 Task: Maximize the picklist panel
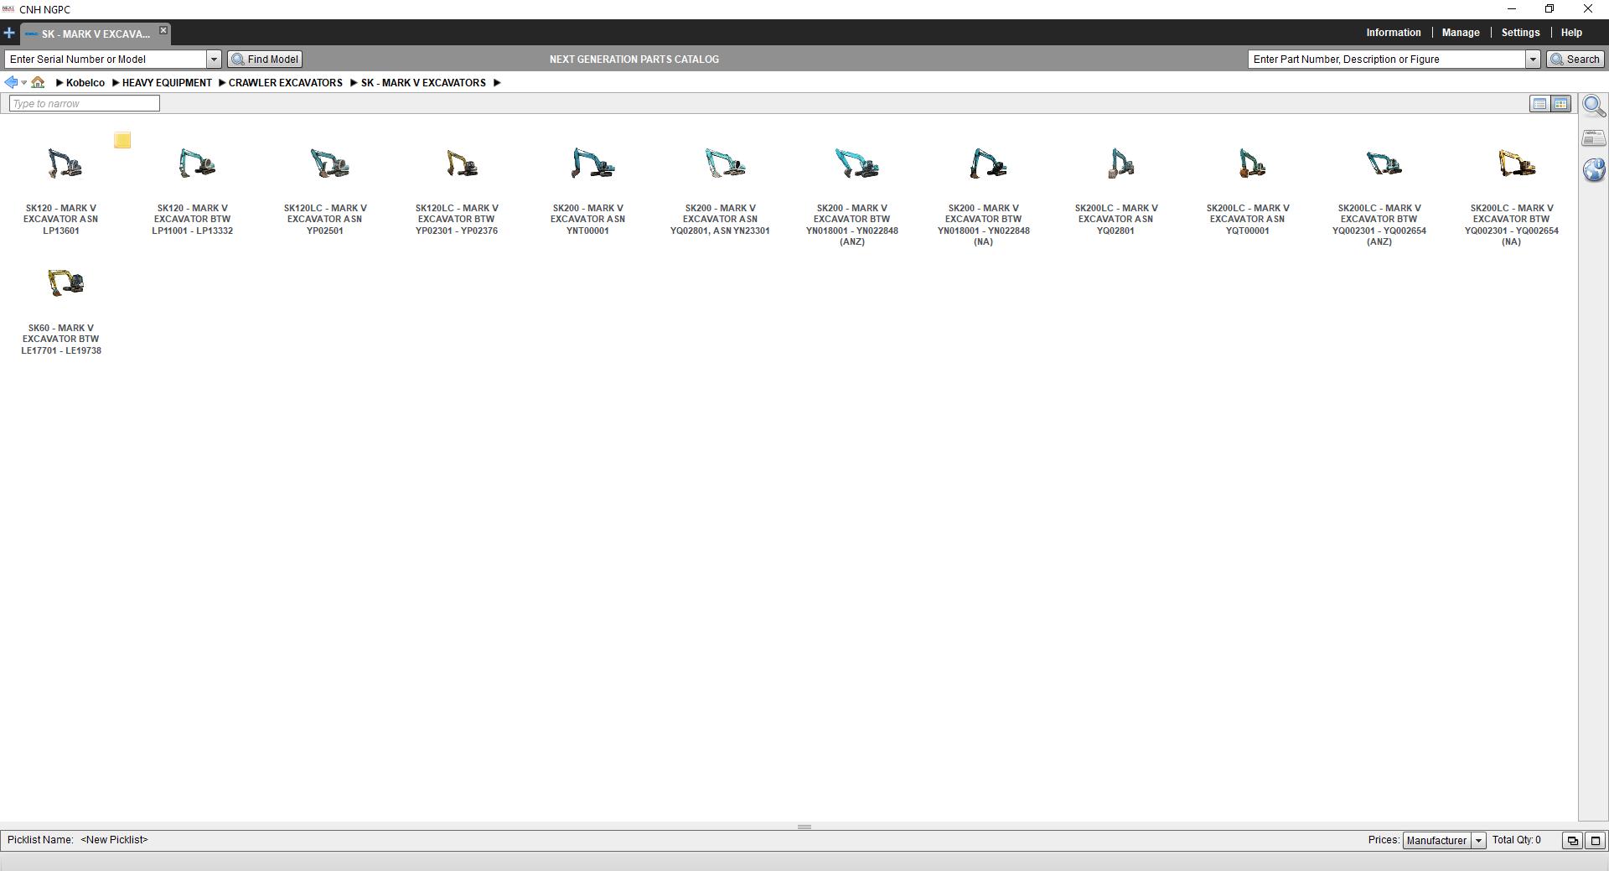pos(1595,841)
